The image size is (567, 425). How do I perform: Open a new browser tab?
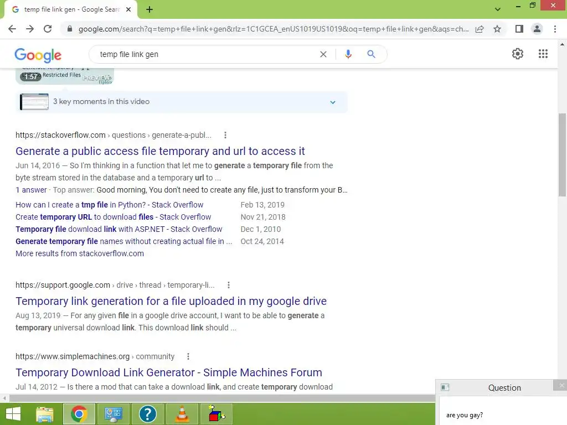[150, 9]
